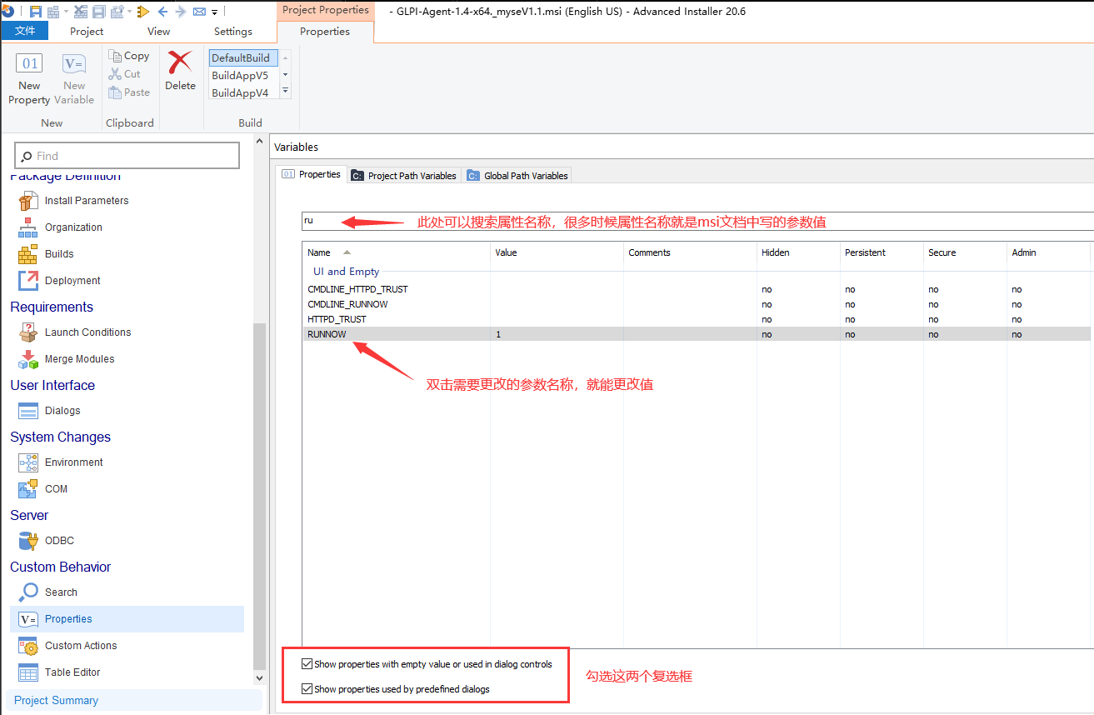Sort by the Name column header
The image size is (1094, 715).
[x=396, y=252]
